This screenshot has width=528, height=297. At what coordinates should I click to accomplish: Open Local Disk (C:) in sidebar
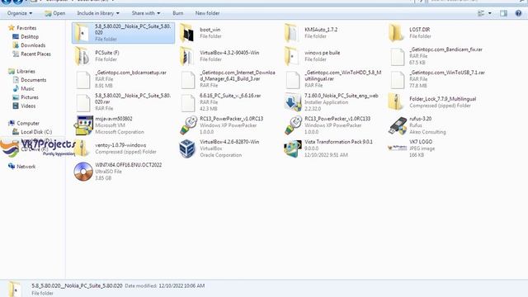(32, 132)
